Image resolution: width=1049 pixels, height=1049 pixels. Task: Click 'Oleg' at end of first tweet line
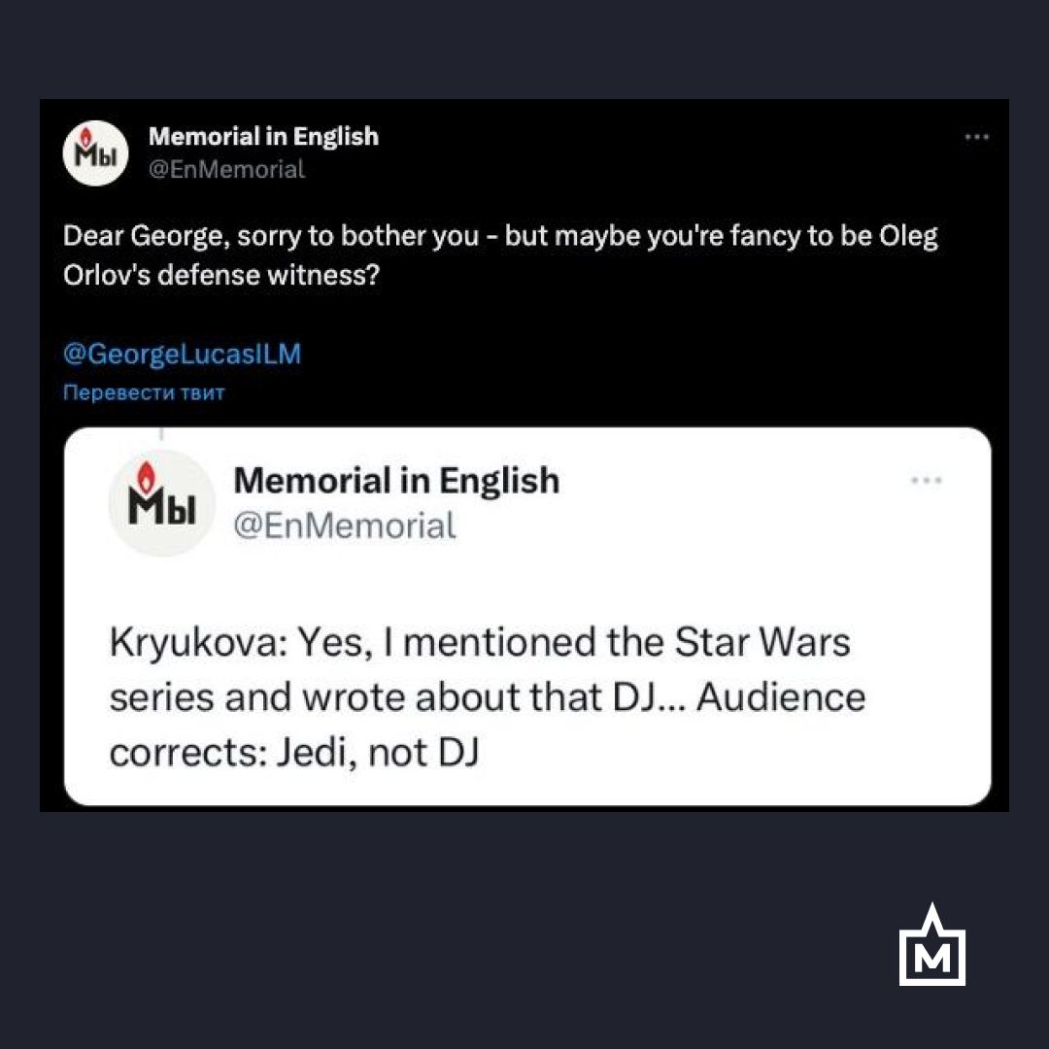pos(910,238)
